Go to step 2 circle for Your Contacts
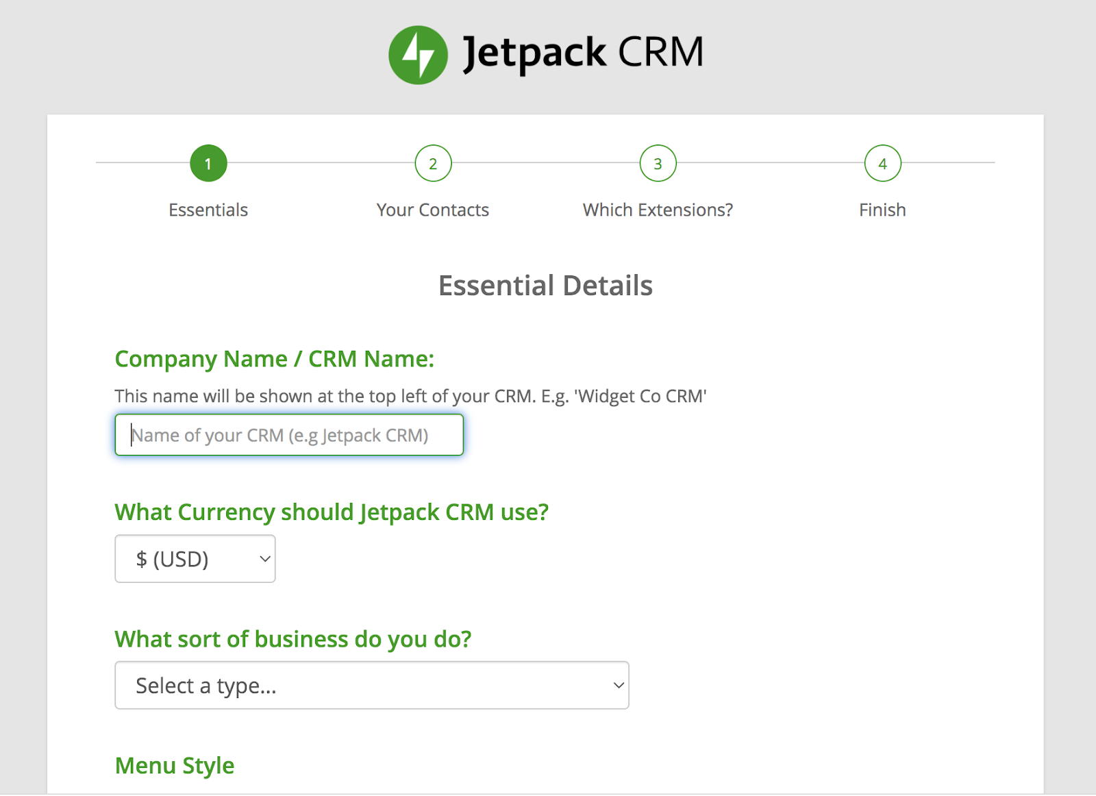The height and width of the screenshot is (796, 1096). 433,163
